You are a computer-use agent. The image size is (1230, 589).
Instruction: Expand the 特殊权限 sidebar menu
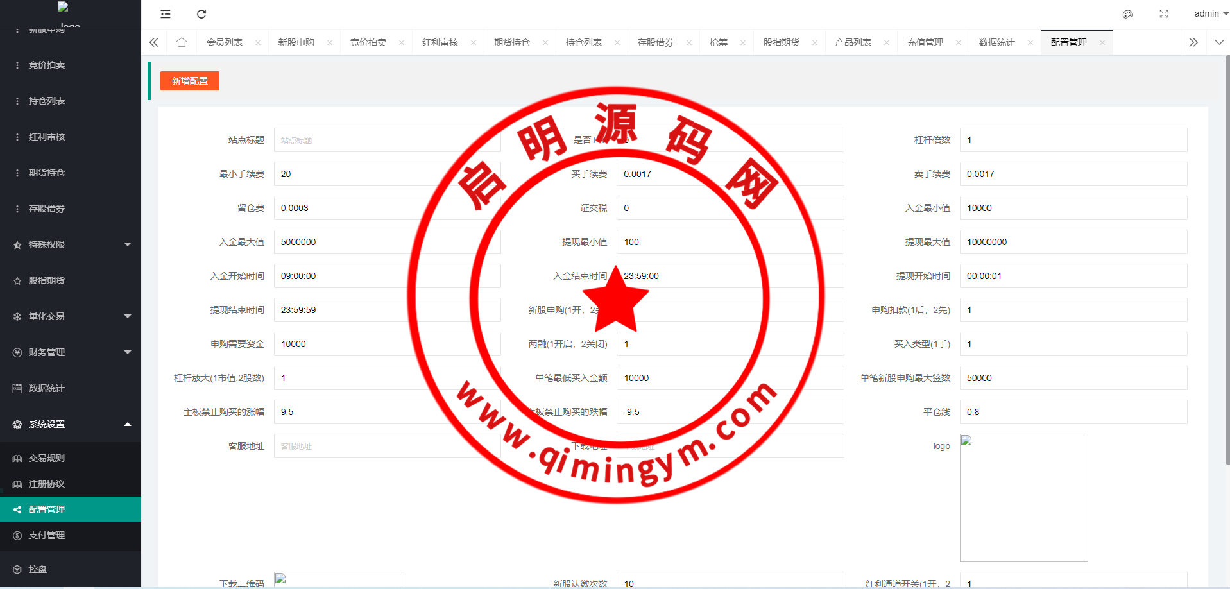coord(71,244)
